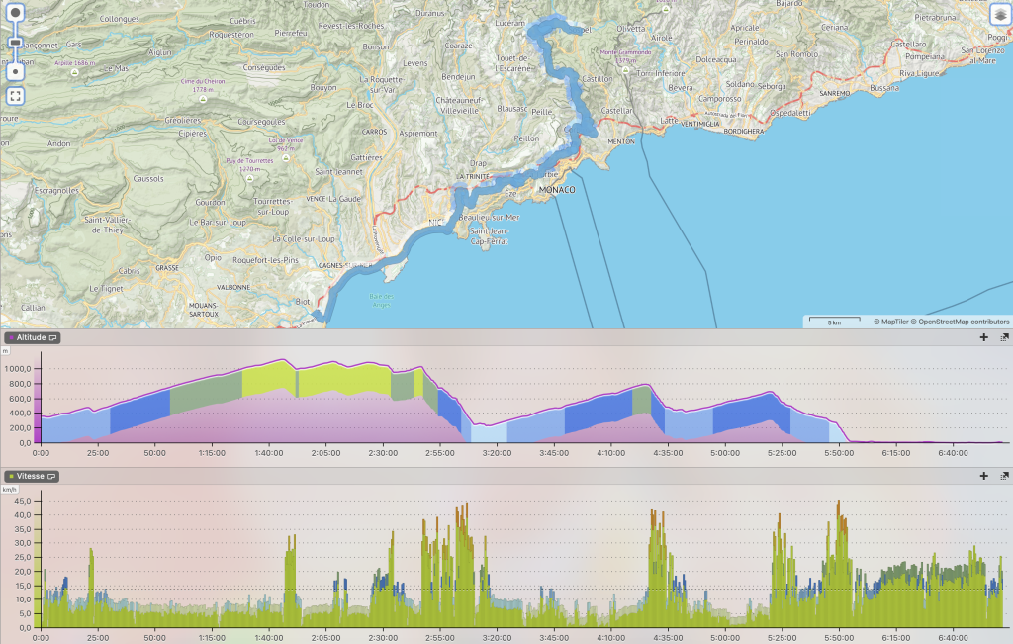Pop out the Altitude chart panel
This screenshot has width=1013, height=644.
pos(1003,337)
